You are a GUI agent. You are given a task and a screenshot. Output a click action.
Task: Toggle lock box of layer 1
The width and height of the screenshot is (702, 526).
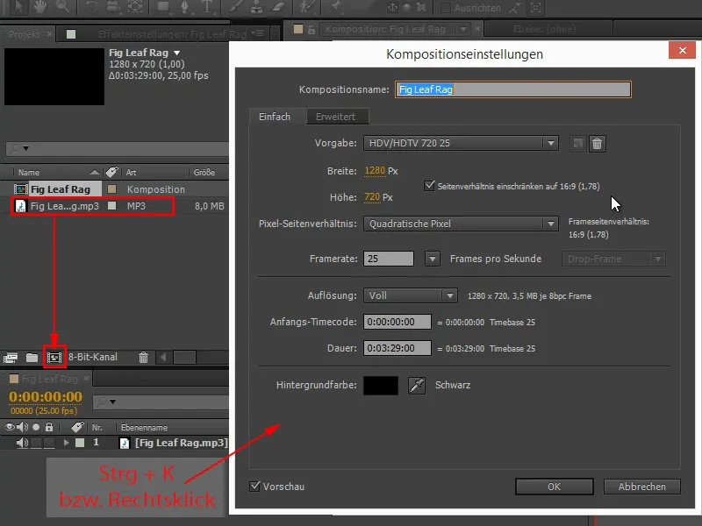(49, 443)
